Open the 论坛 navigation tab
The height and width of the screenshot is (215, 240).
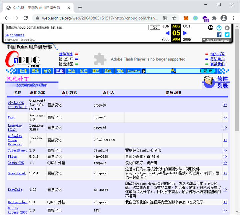[x=83, y=71]
